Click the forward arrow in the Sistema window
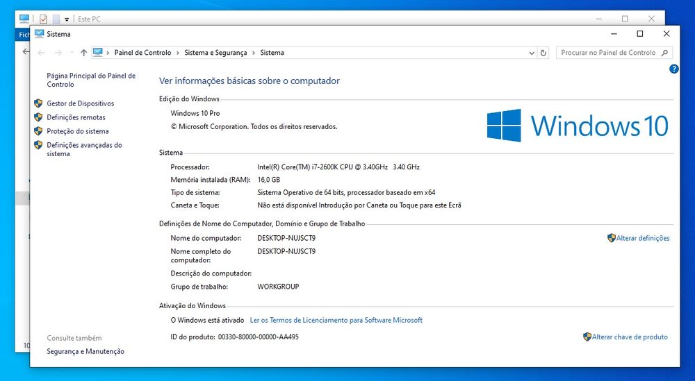Image resolution: width=695 pixels, height=381 pixels. pos(58,53)
